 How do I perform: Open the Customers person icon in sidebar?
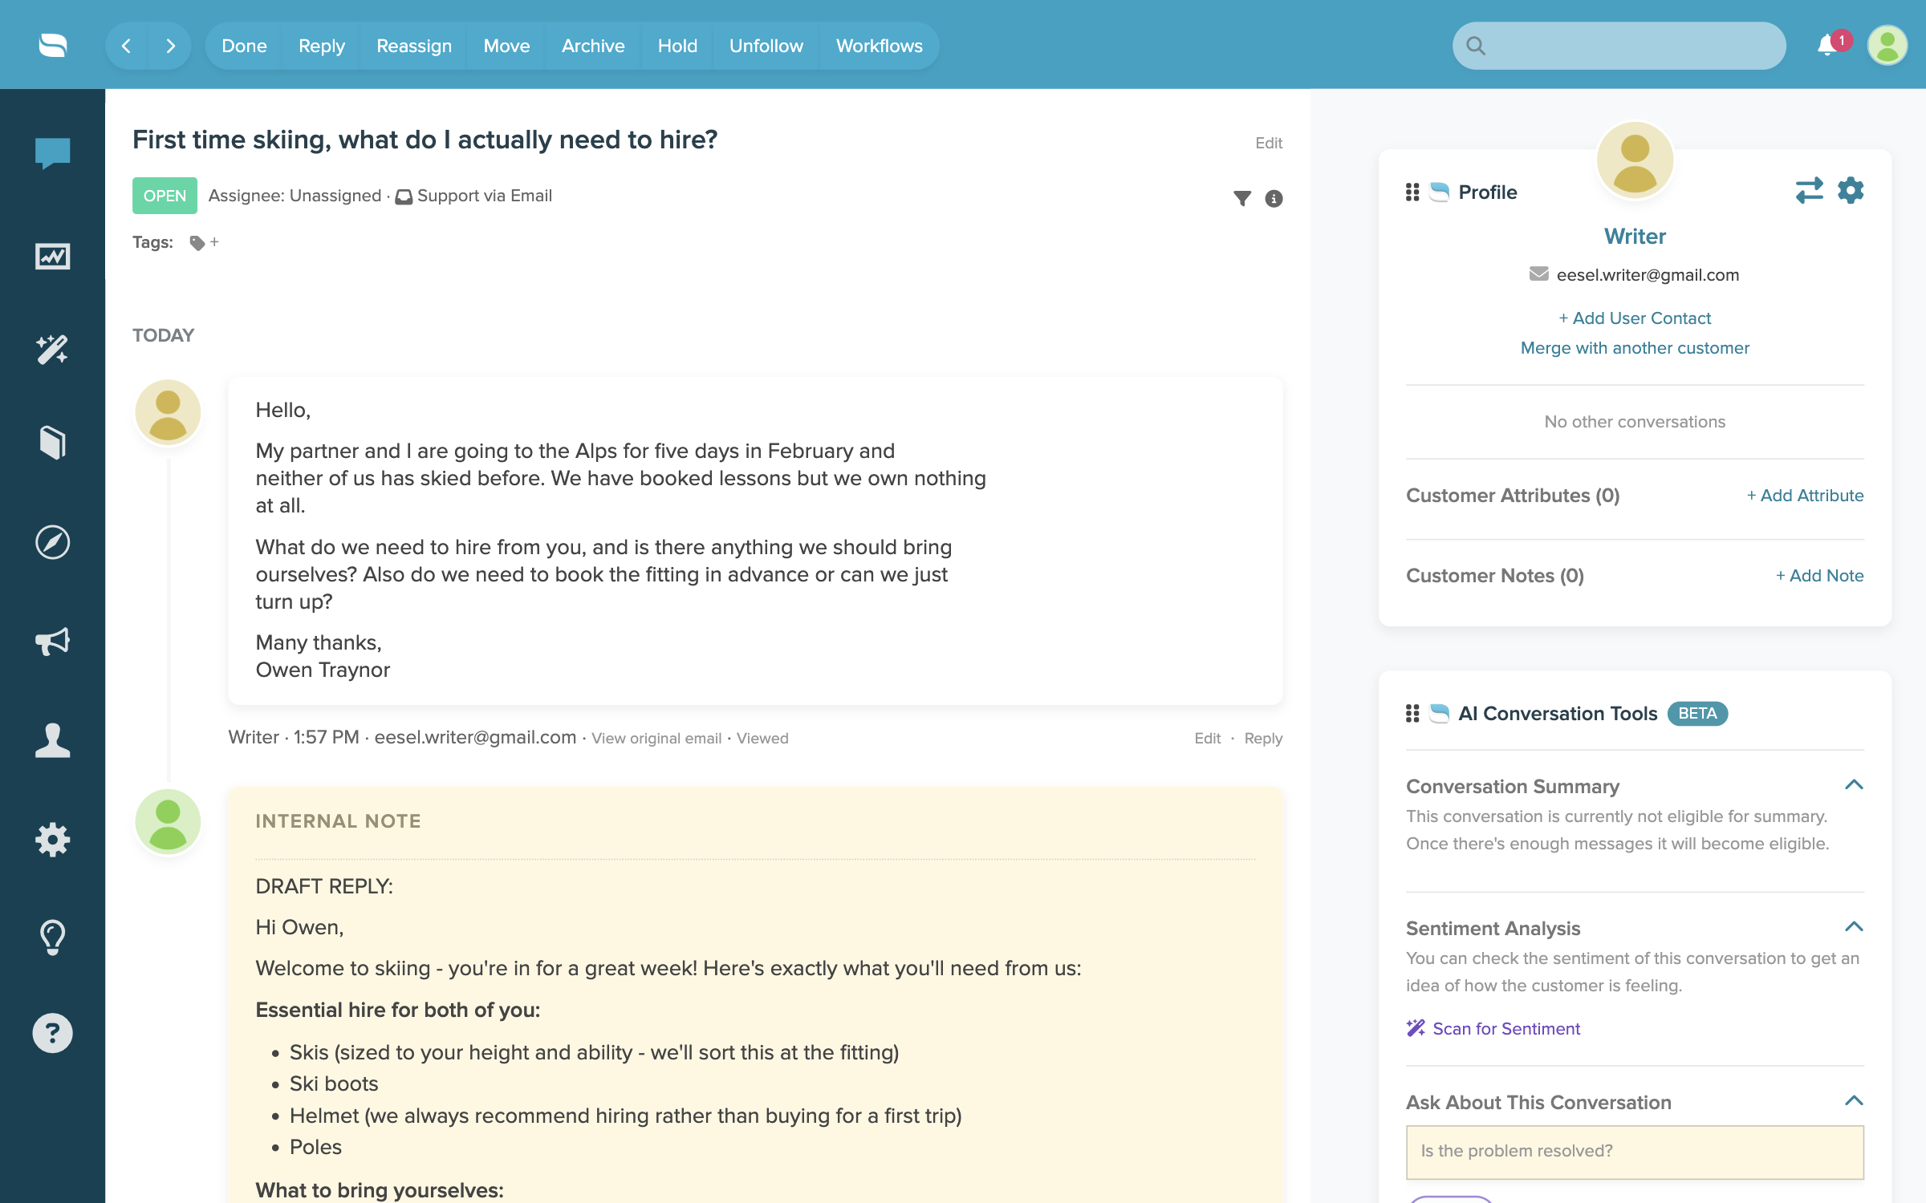52,739
